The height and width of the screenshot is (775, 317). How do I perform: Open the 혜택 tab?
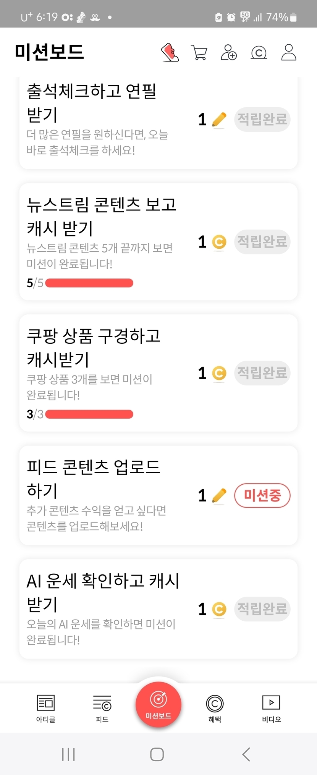[215, 708]
